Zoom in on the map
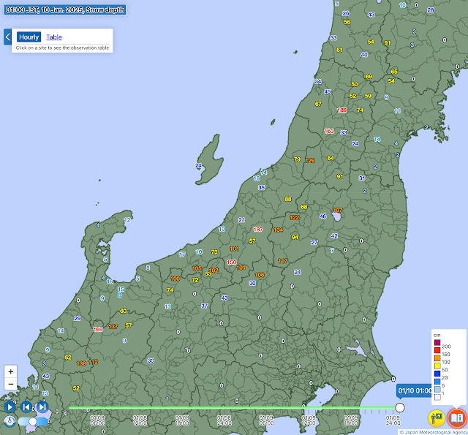This screenshot has width=468, height=435. (x=10, y=371)
